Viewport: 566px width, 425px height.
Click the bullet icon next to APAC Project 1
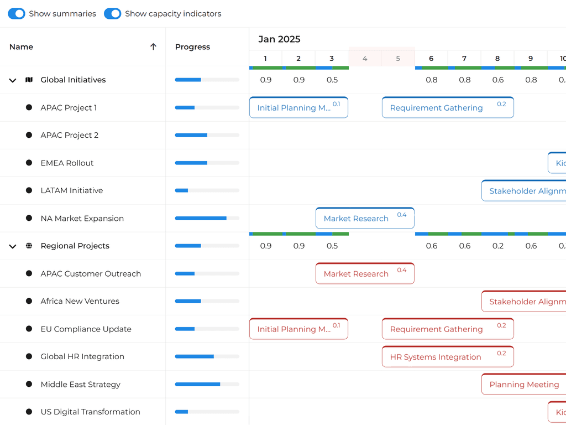coord(29,108)
